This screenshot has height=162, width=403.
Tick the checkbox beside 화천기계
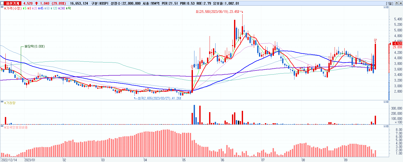tap(3, 3)
